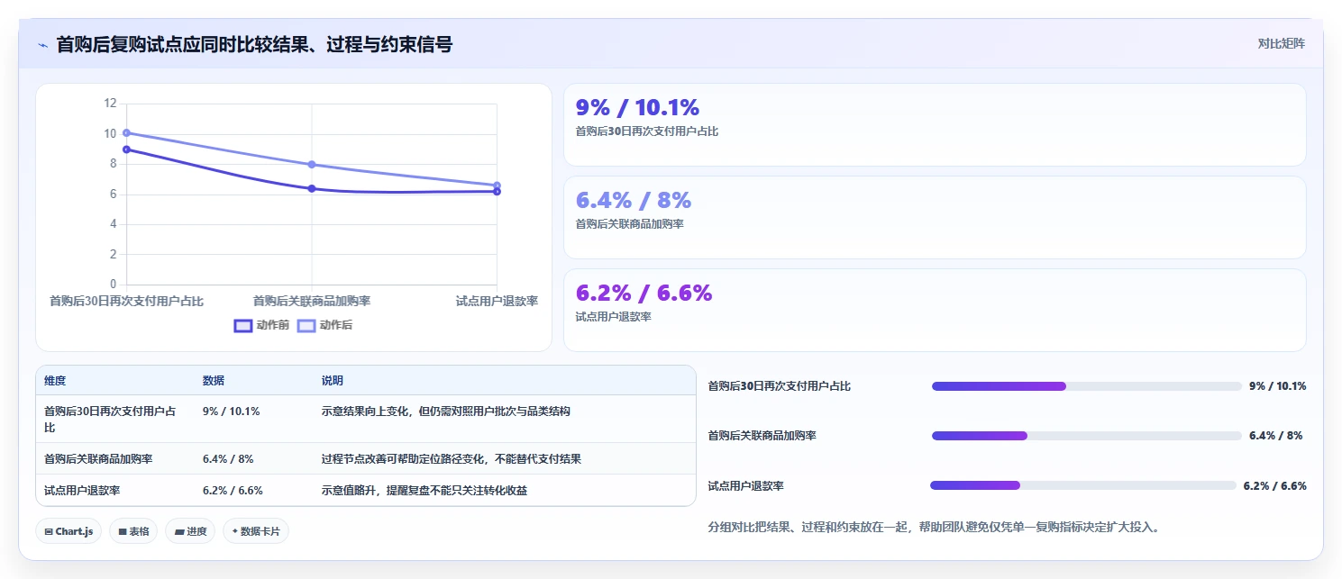Click the 动作前 point at 首购后关联商品加购率
This screenshot has width=1342, height=579.
click(312, 188)
